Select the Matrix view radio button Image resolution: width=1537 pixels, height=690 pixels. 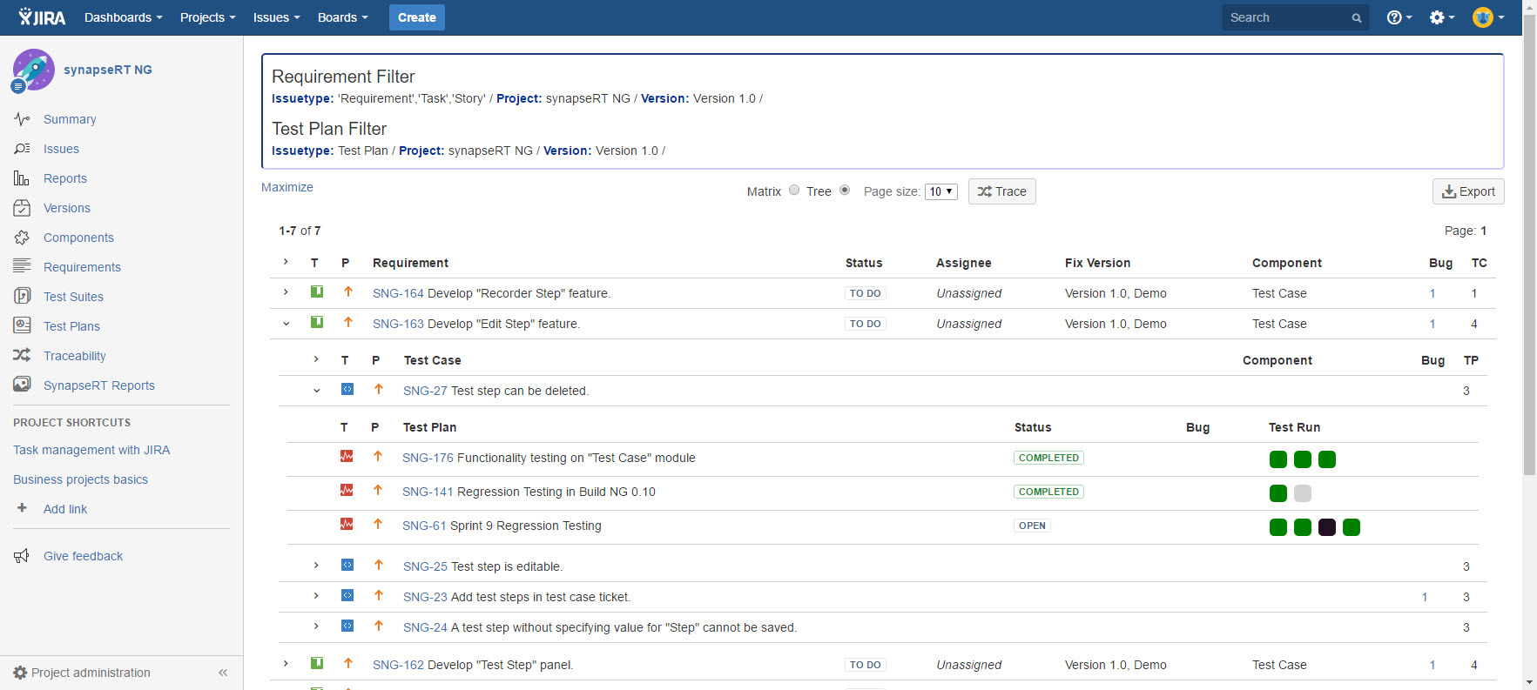point(794,191)
